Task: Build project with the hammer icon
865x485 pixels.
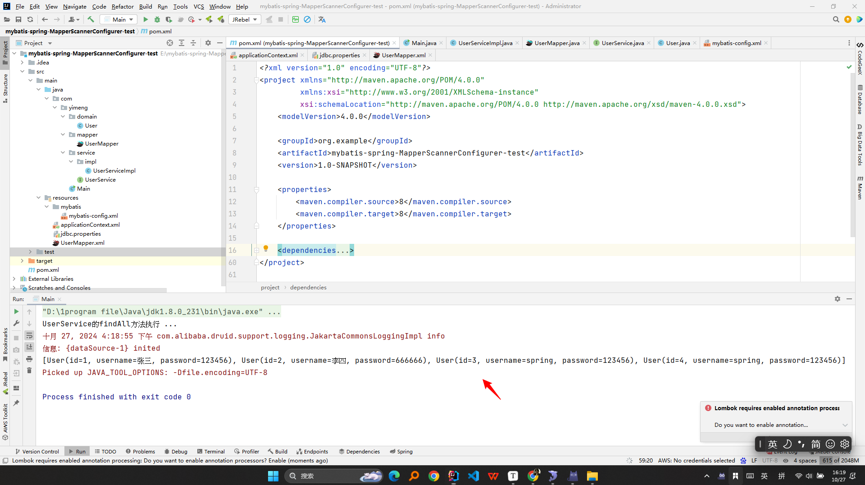Action: coord(91,19)
